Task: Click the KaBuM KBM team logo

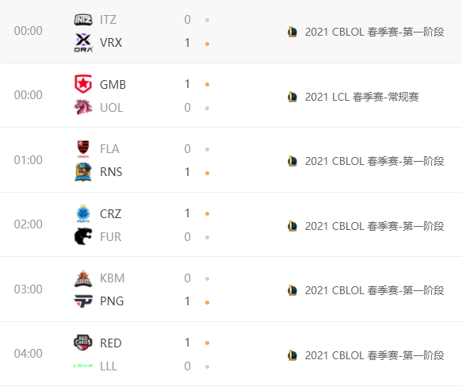Action: click(x=83, y=278)
